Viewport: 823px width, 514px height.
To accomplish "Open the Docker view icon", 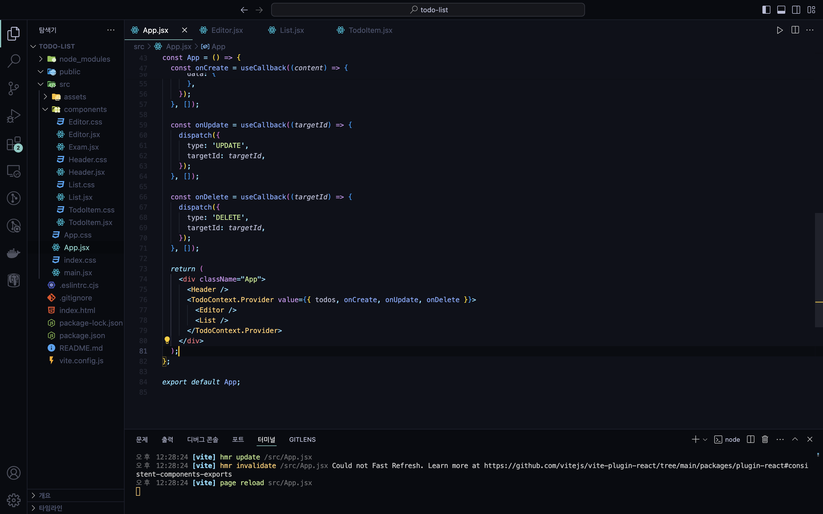I will pos(14,253).
